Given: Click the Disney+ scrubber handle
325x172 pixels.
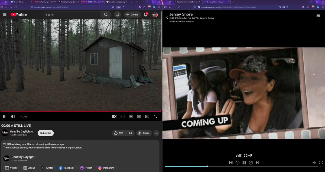Looking at the screenshot, I should [207, 166].
